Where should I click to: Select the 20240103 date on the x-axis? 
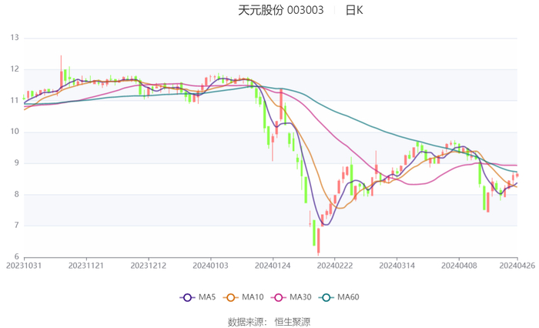point(209,266)
